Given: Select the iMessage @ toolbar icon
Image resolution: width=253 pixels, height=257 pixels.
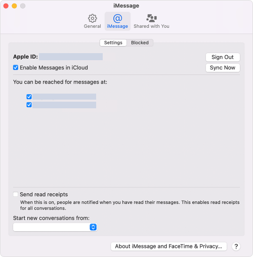Looking at the screenshot, I should pyautogui.click(x=117, y=18).
